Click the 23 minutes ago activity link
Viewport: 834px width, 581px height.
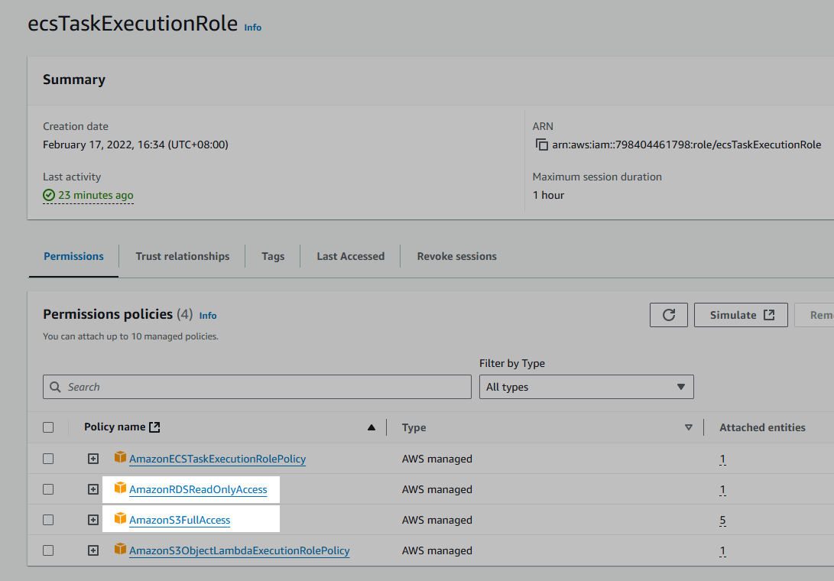click(96, 195)
